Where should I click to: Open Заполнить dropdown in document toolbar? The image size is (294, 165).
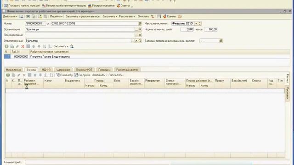(x=110, y=16)
